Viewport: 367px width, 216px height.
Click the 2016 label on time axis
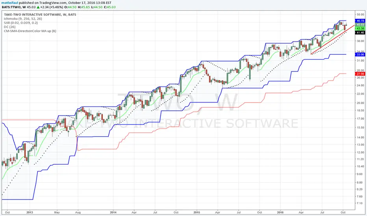click(x=280, y=212)
